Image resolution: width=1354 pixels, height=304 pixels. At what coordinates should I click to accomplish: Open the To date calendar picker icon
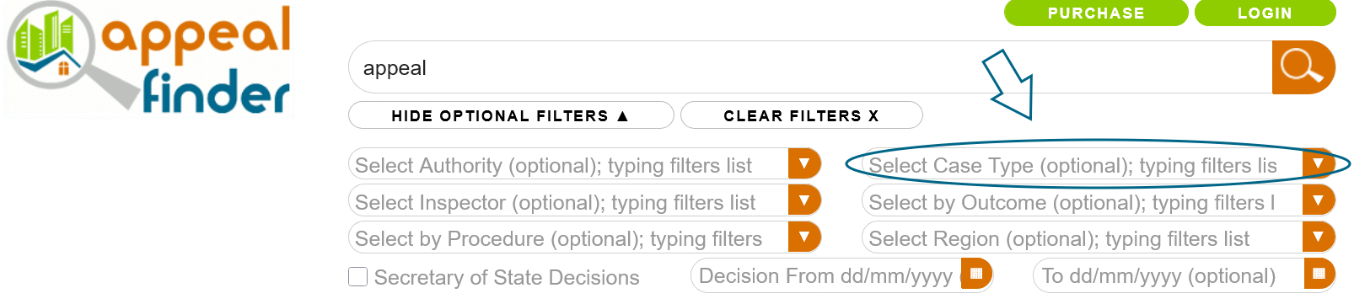pos(1319,274)
